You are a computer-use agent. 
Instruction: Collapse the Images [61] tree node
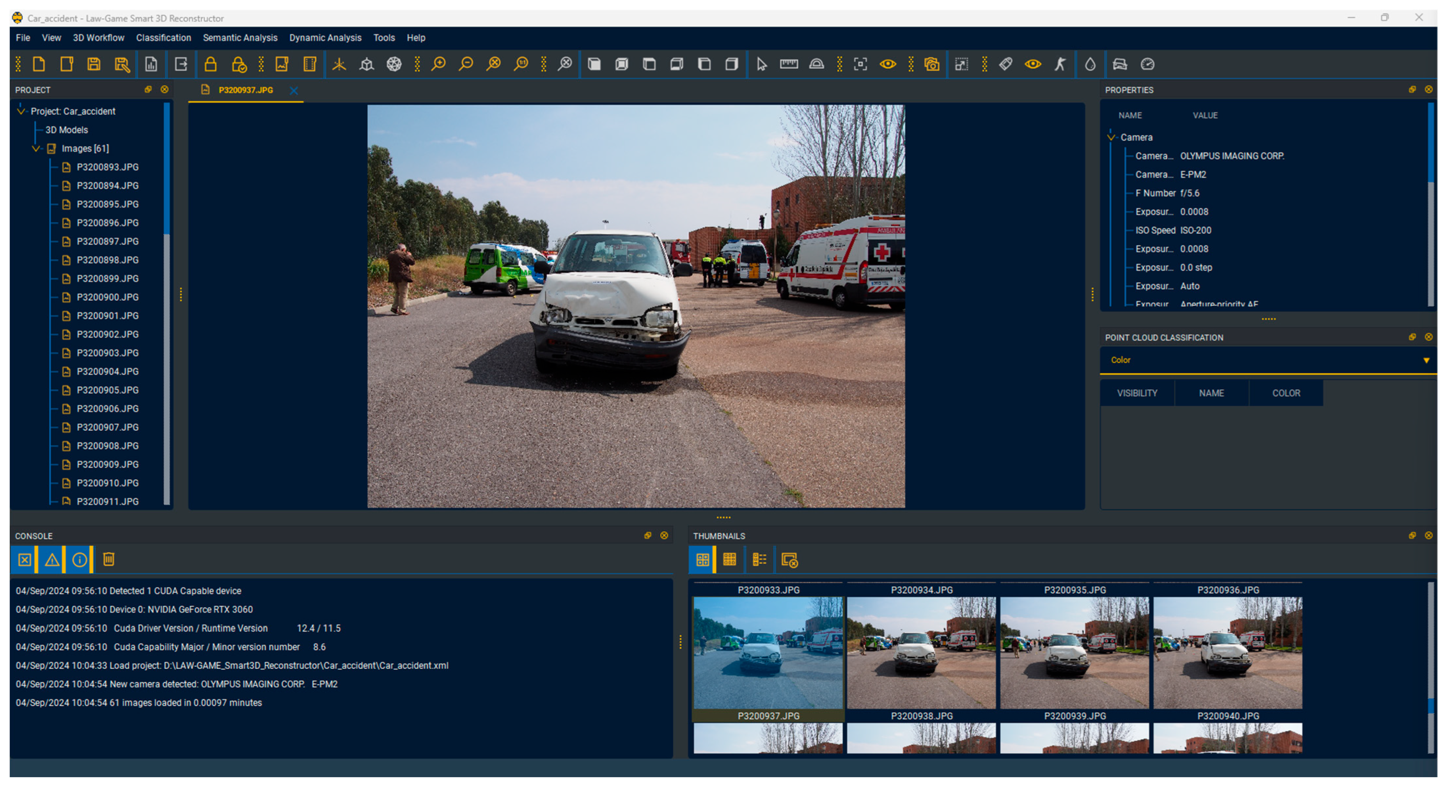coord(36,149)
